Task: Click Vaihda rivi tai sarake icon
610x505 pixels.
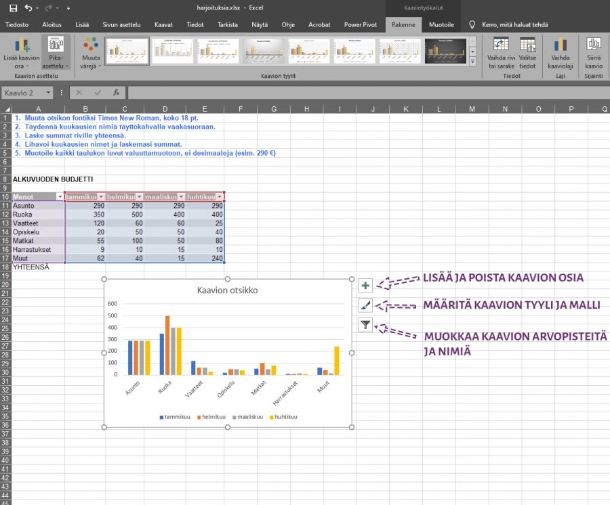Action: click(x=501, y=53)
